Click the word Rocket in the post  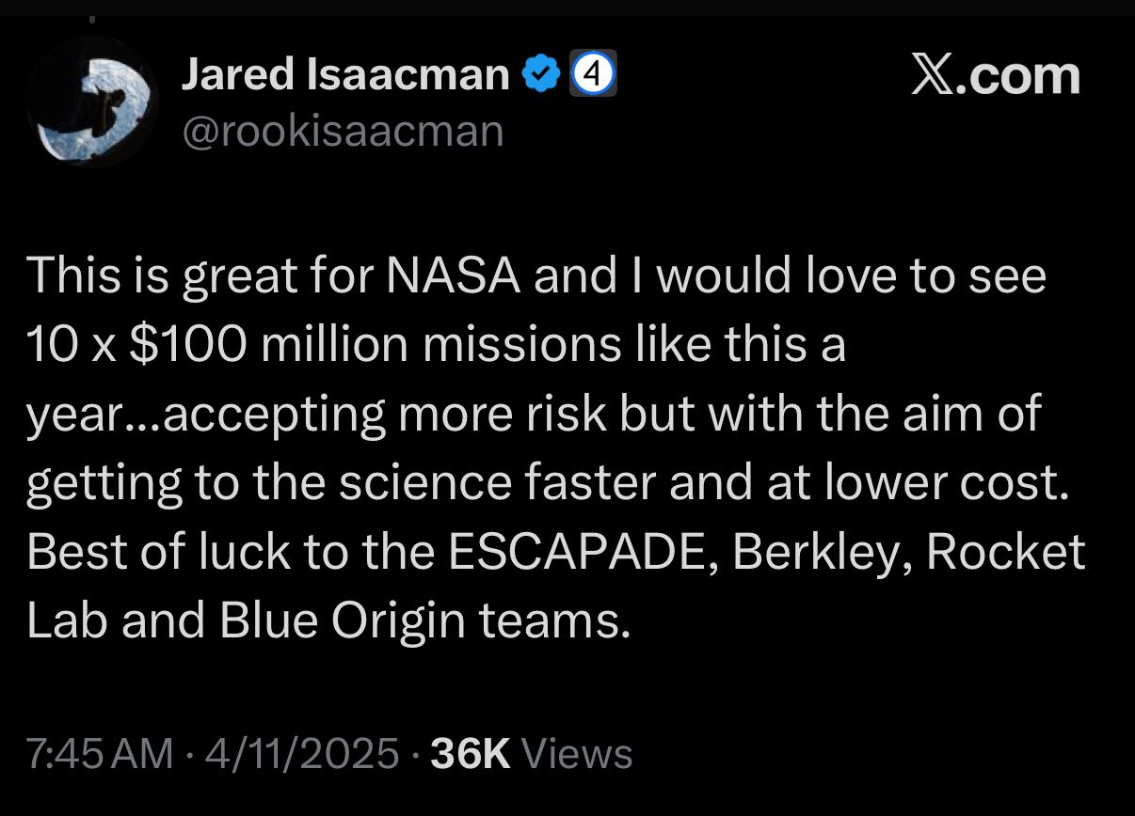point(1006,553)
